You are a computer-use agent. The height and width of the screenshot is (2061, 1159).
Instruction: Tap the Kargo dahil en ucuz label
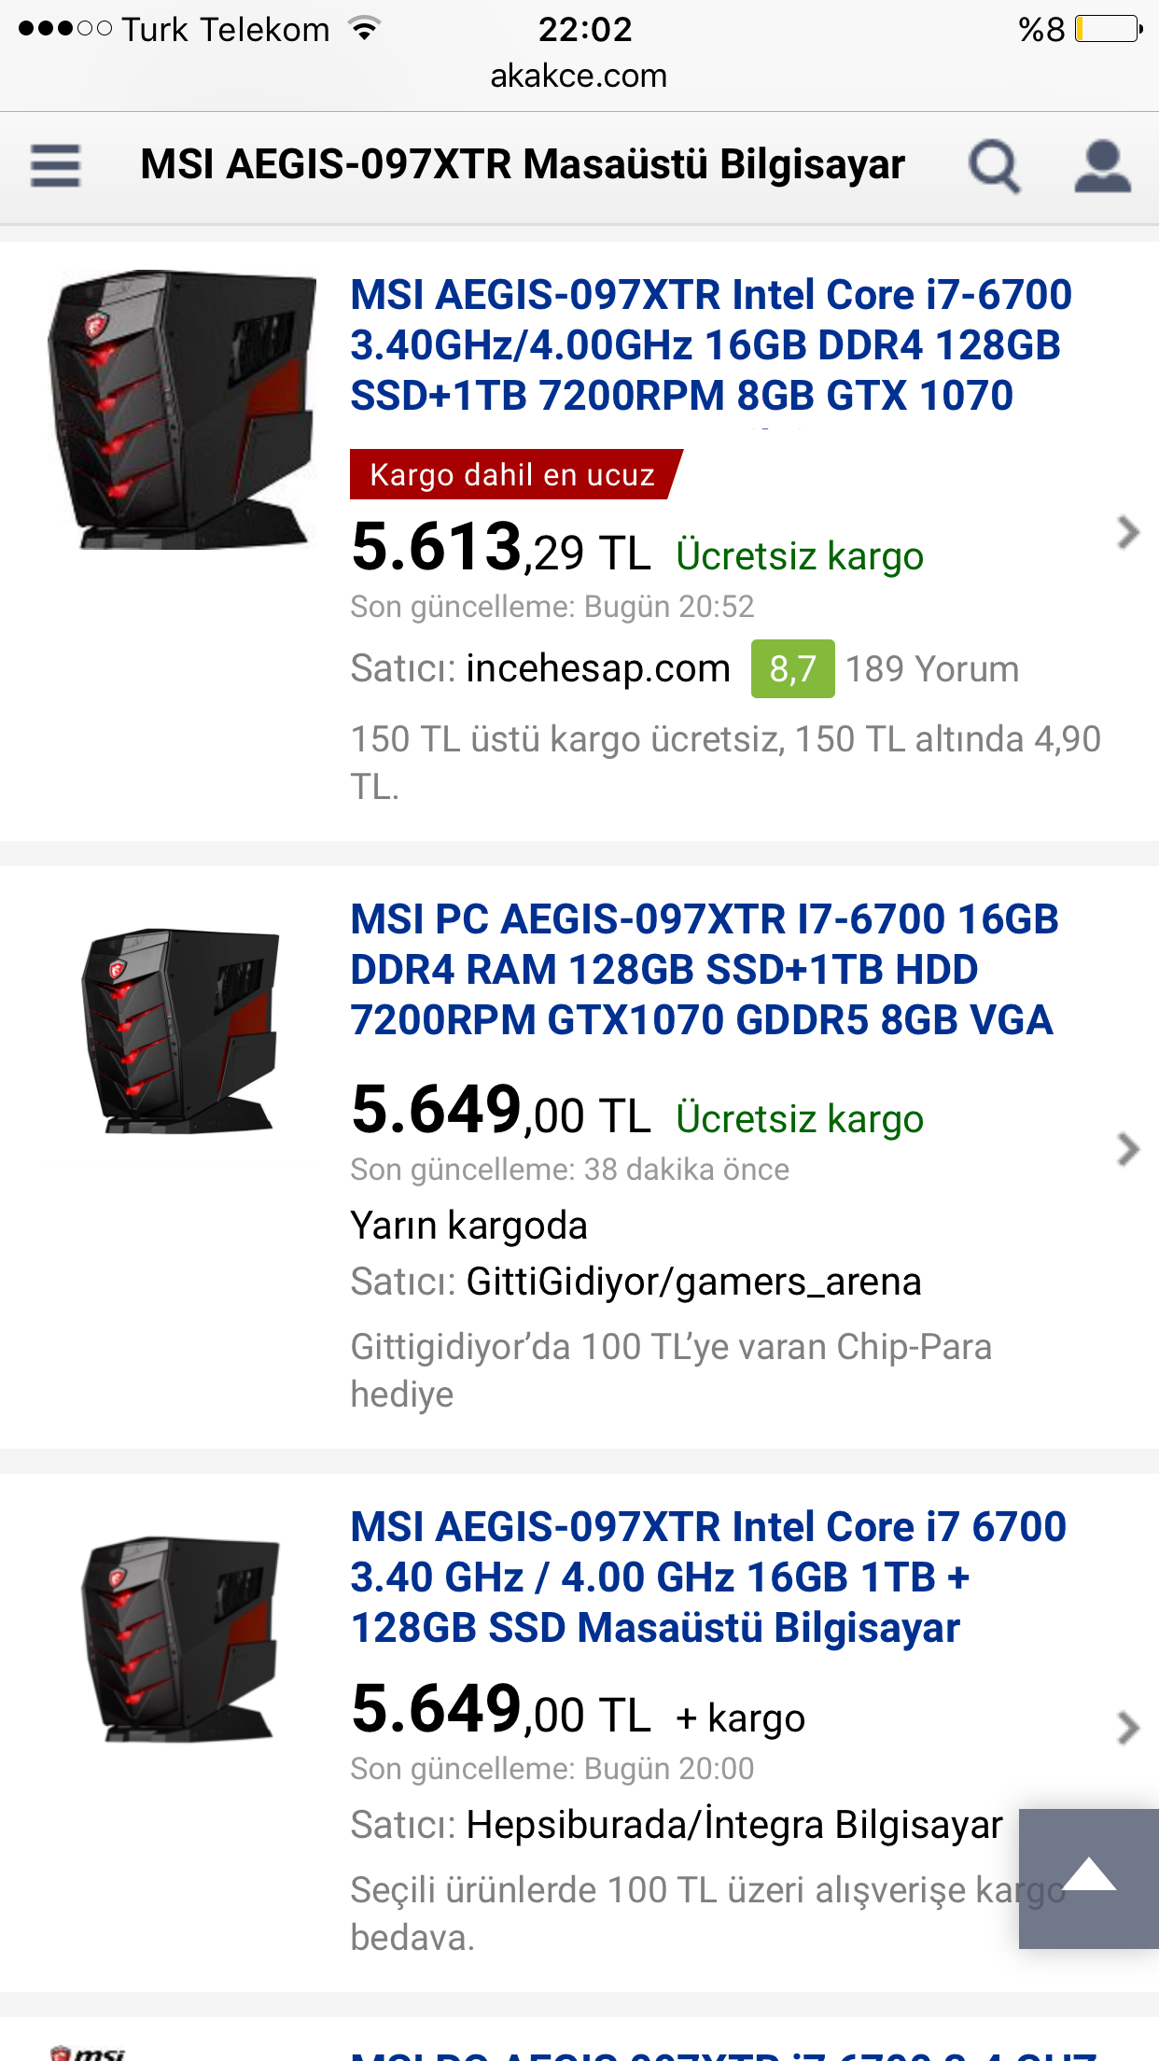coord(514,474)
